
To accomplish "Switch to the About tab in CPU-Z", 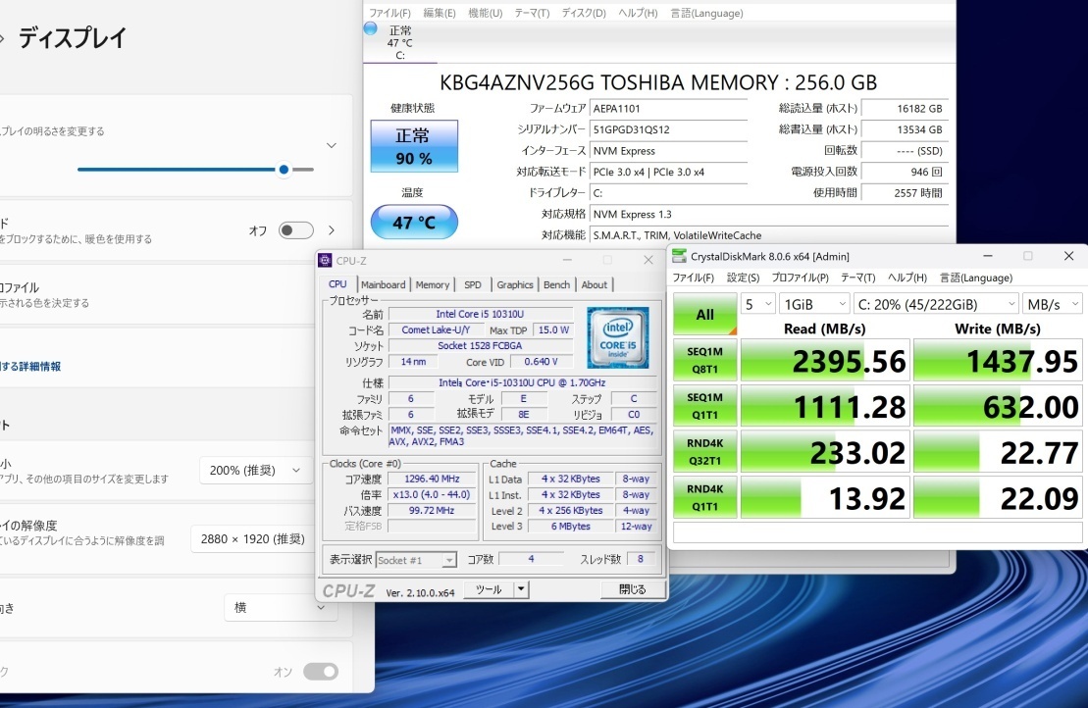I will coord(594,284).
